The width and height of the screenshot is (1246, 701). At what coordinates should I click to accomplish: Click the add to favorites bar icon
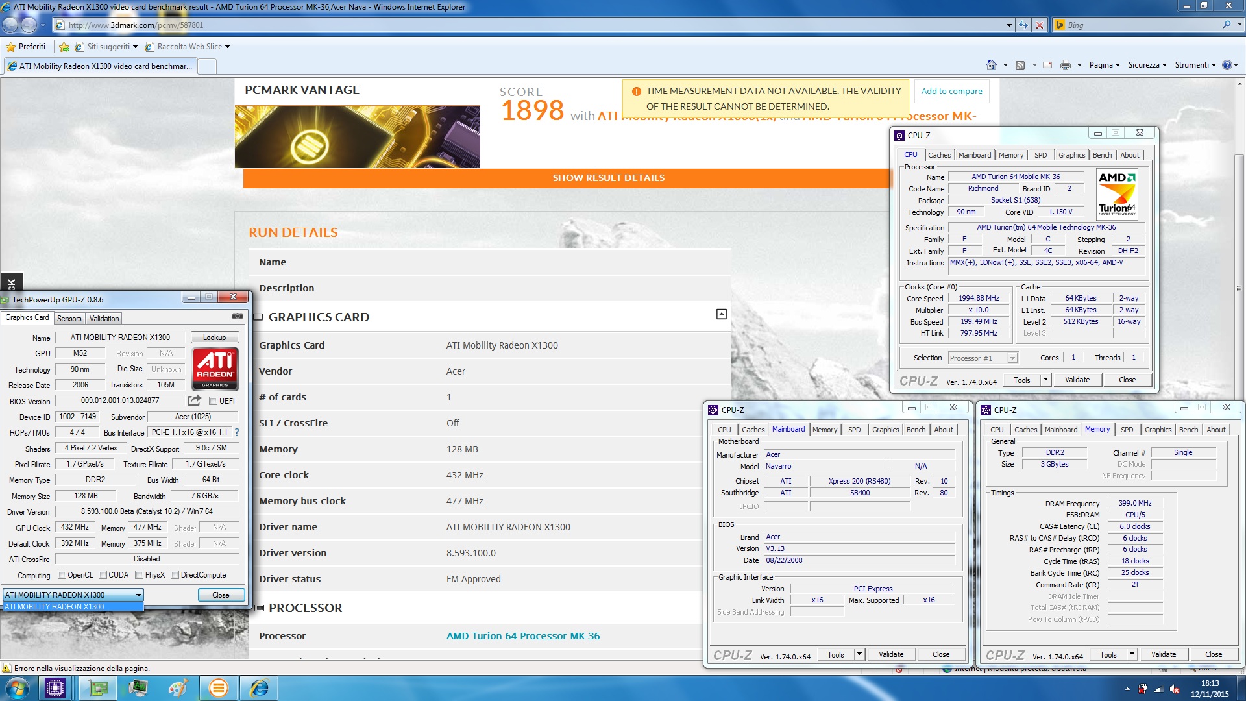(x=64, y=47)
